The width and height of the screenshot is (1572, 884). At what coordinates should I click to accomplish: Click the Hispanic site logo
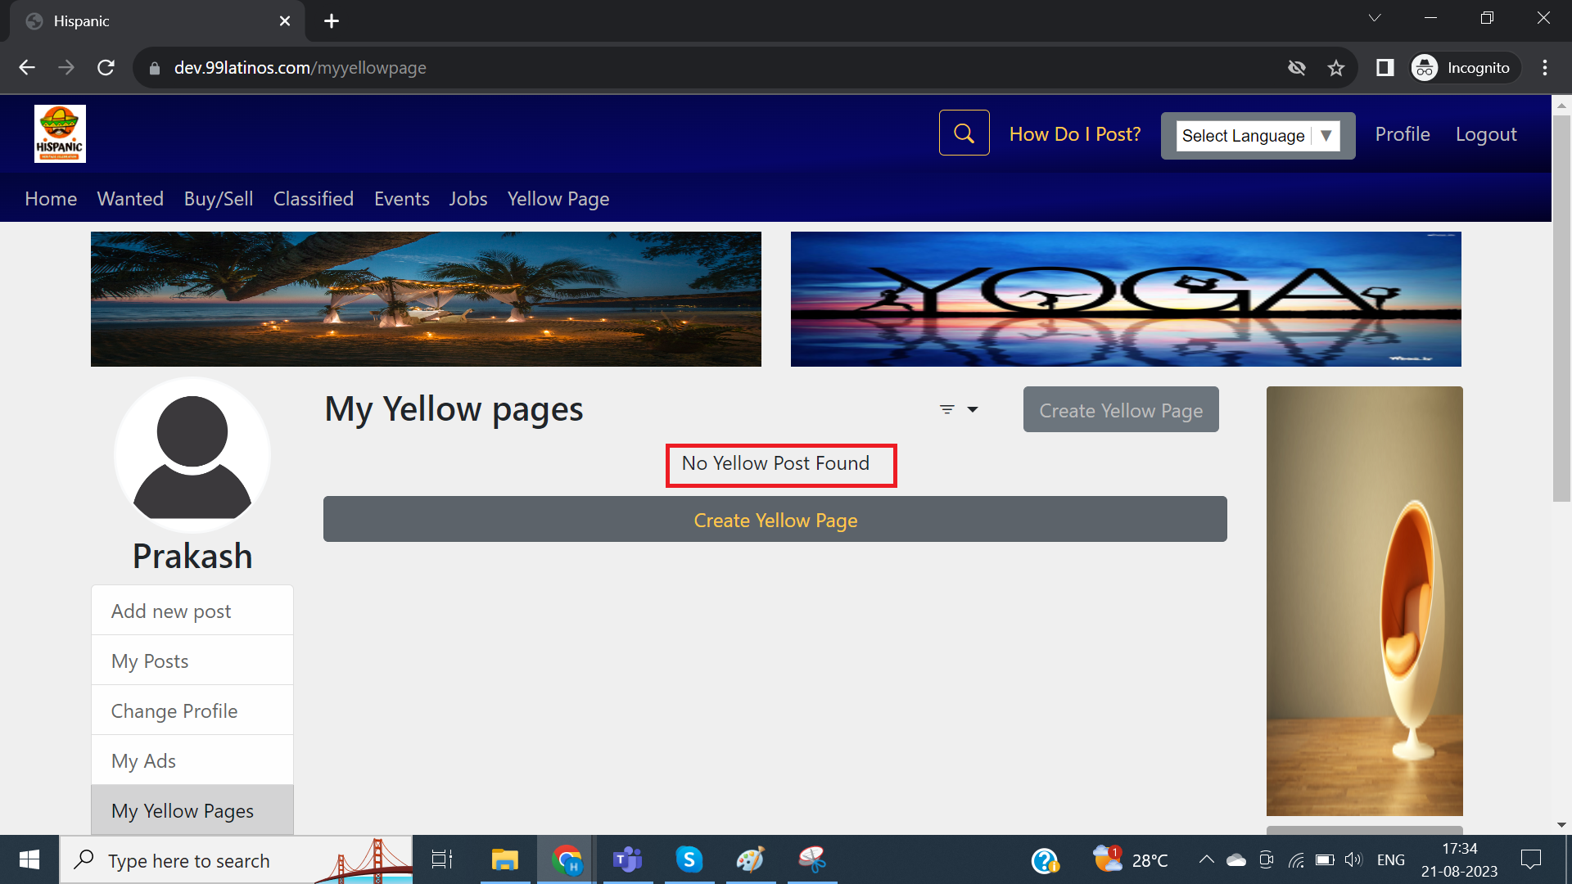pyautogui.click(x=60, y=133)
